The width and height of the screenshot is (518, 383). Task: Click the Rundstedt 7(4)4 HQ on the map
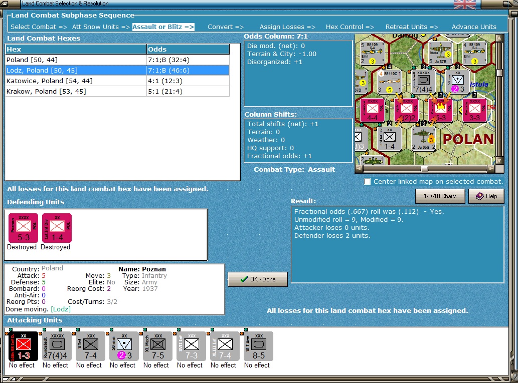click(424, 82)
